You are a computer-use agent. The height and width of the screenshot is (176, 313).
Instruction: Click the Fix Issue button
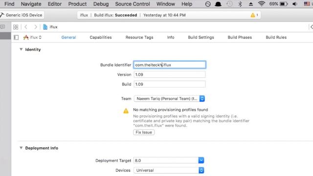point(144,132)
